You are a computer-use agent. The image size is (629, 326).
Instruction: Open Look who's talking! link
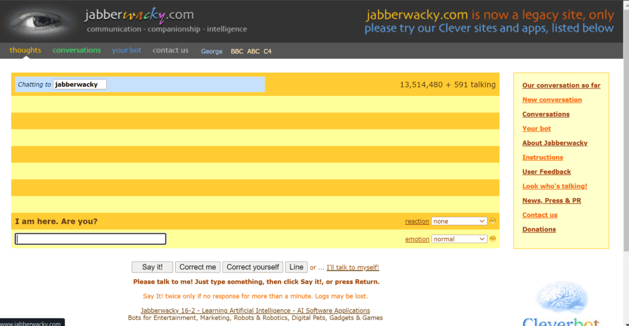pyautogui.click(x=554, y=186)
